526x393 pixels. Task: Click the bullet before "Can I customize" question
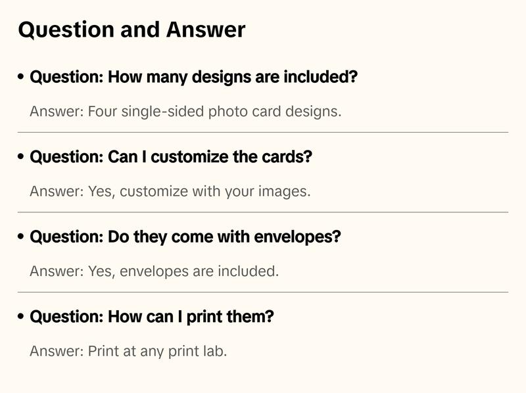click(21, 158)
